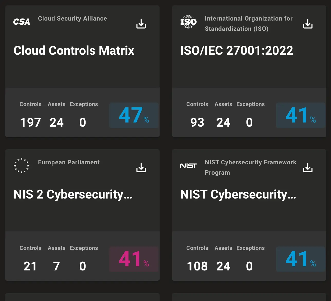Select the NIST Cybersecurity Framework Program text
The height and width of the screenshot is (301, 331).
251,167
